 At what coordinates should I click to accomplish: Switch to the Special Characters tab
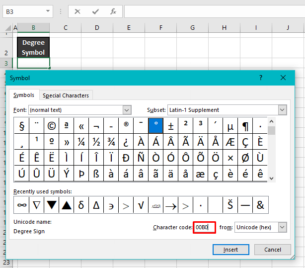(x=66, y=95)
